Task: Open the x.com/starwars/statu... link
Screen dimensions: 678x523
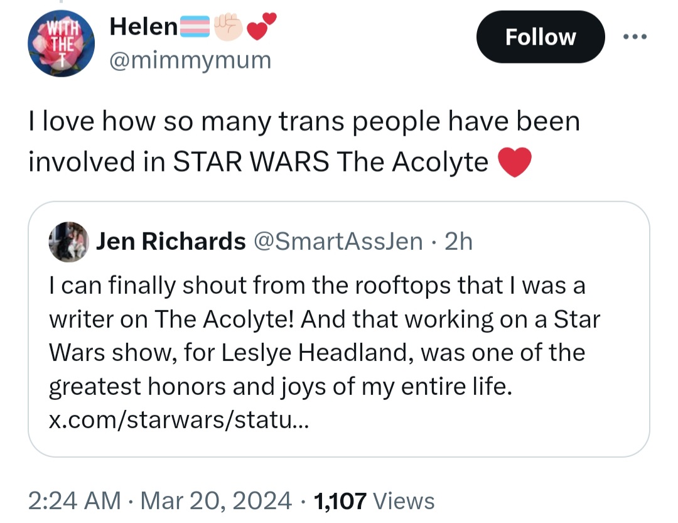Action: 178,419
